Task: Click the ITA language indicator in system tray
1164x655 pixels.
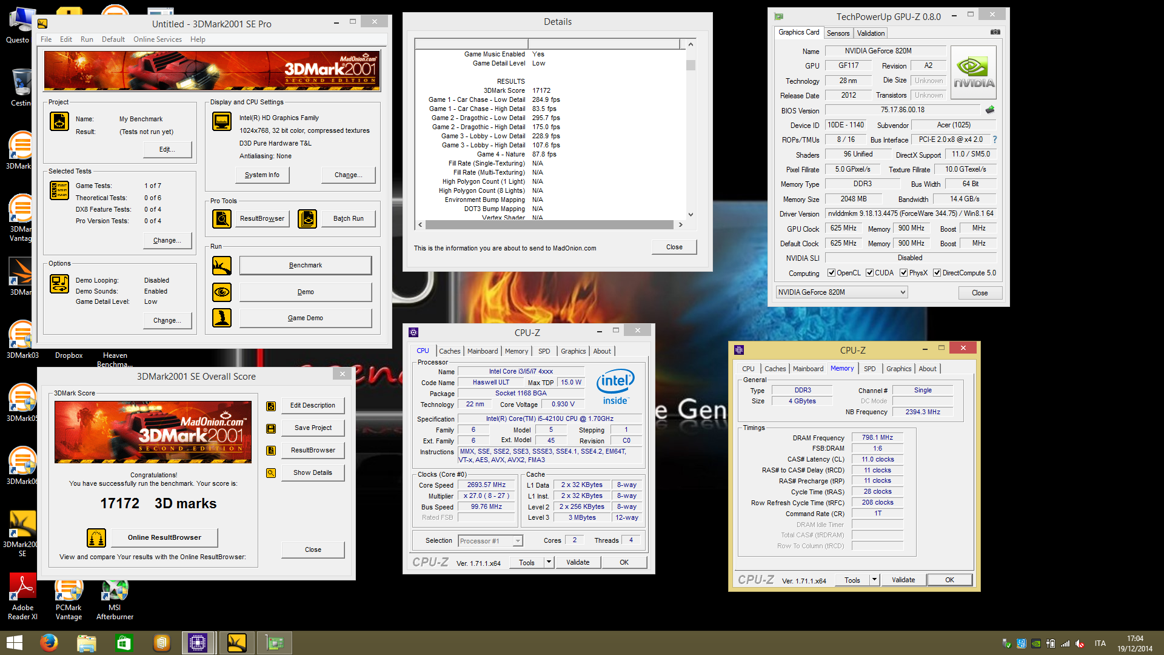Action: pyautogui.click(x=1100, y=643)
